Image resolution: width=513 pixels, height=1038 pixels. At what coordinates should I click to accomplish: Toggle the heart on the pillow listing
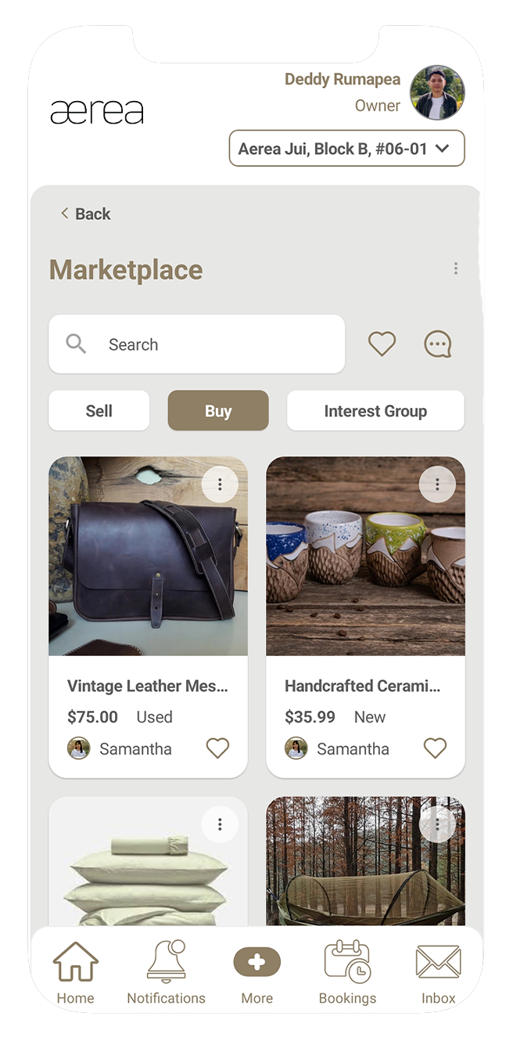217,908
